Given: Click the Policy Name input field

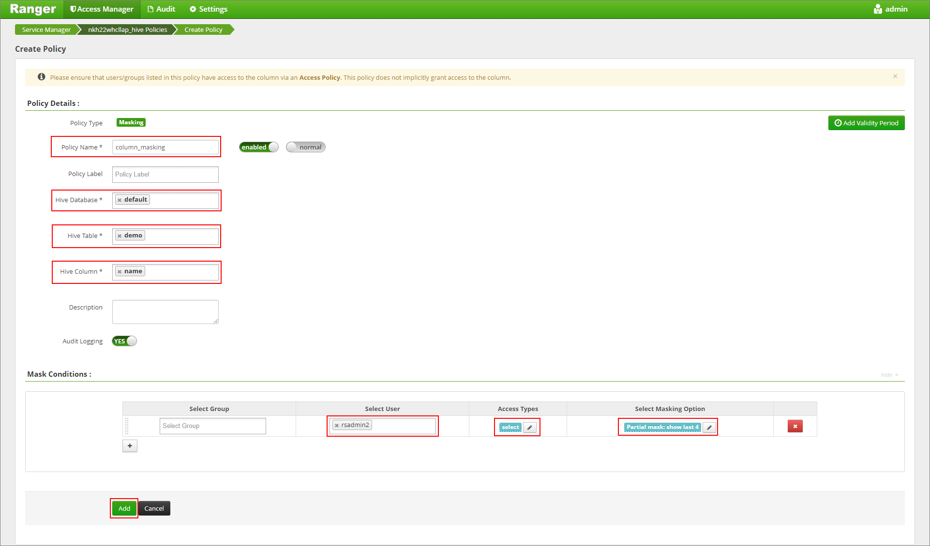Looking at the screenshot, I should pos(165,147).
